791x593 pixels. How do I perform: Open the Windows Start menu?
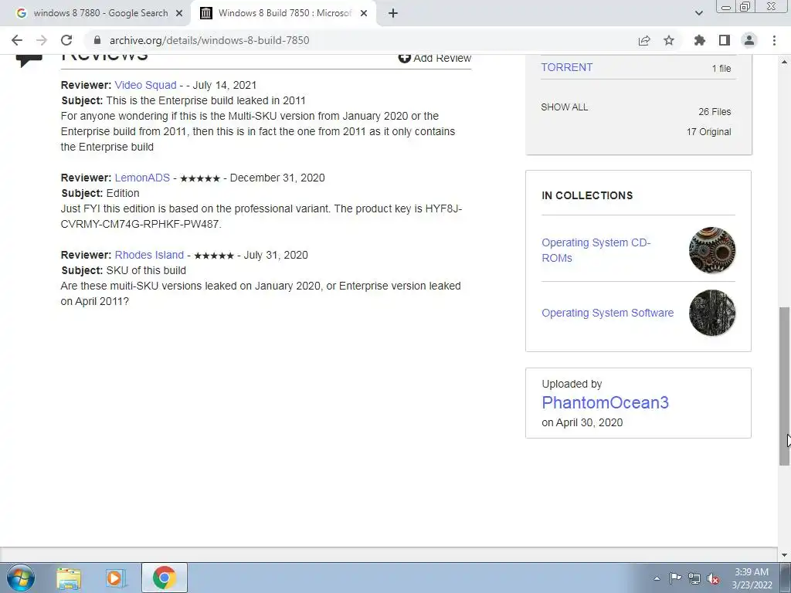21,578
